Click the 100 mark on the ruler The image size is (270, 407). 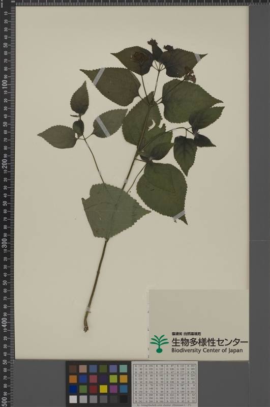pos(5,84)
